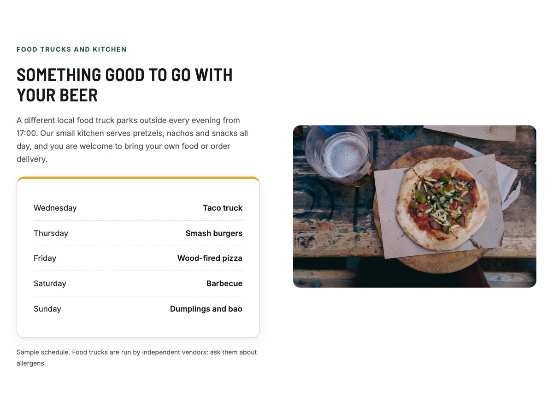Click the Taco truck entry
The image size is (553, 413).
coord(223,208)
